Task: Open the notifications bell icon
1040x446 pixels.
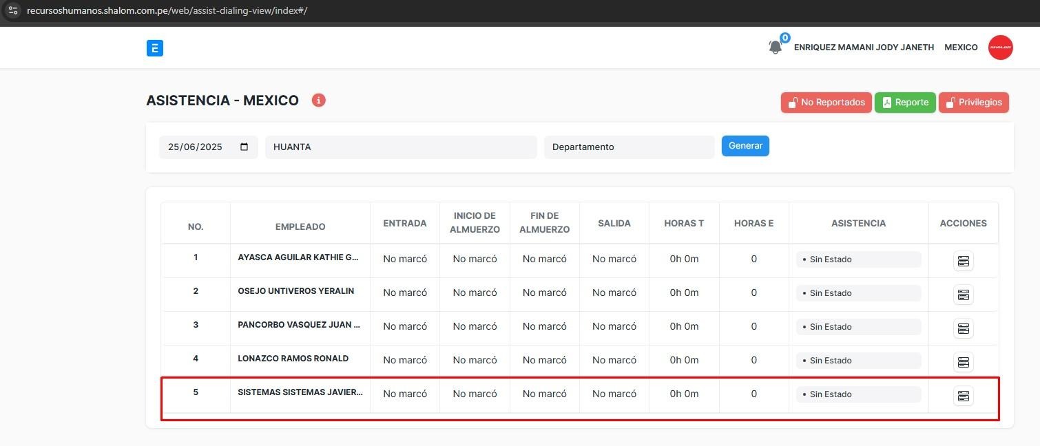Action: point(775,47)
